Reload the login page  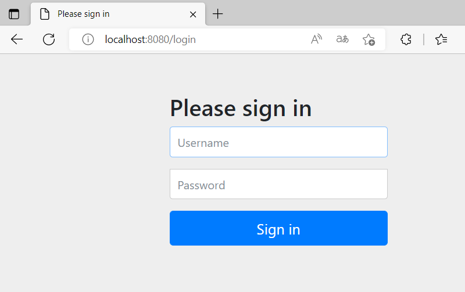49,39
